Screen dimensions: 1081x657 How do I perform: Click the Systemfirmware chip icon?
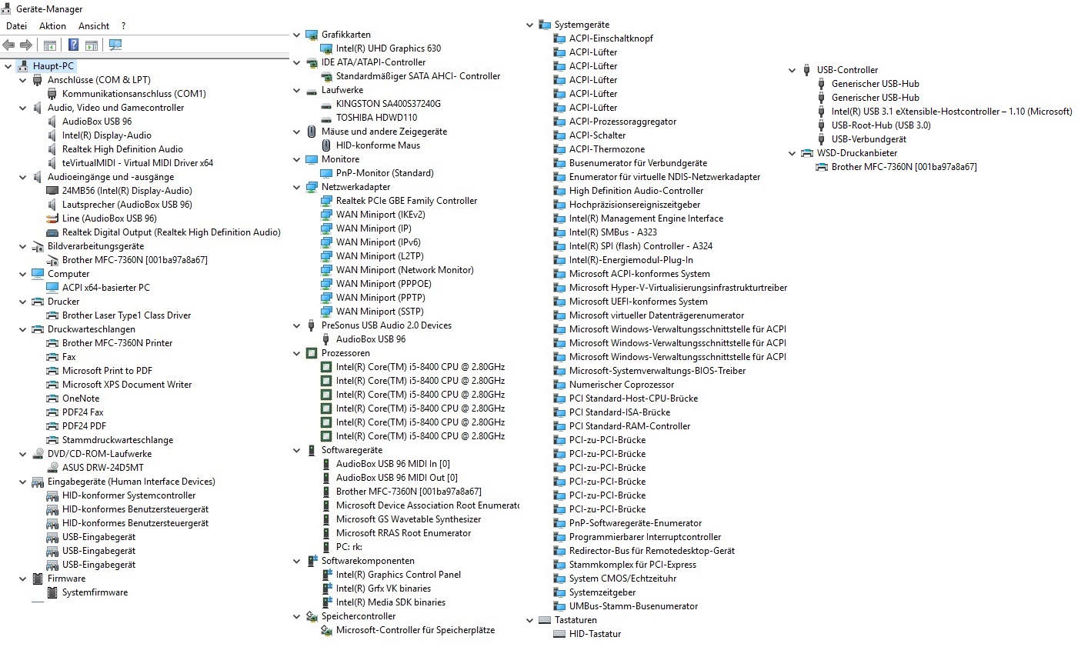(52, 592)
